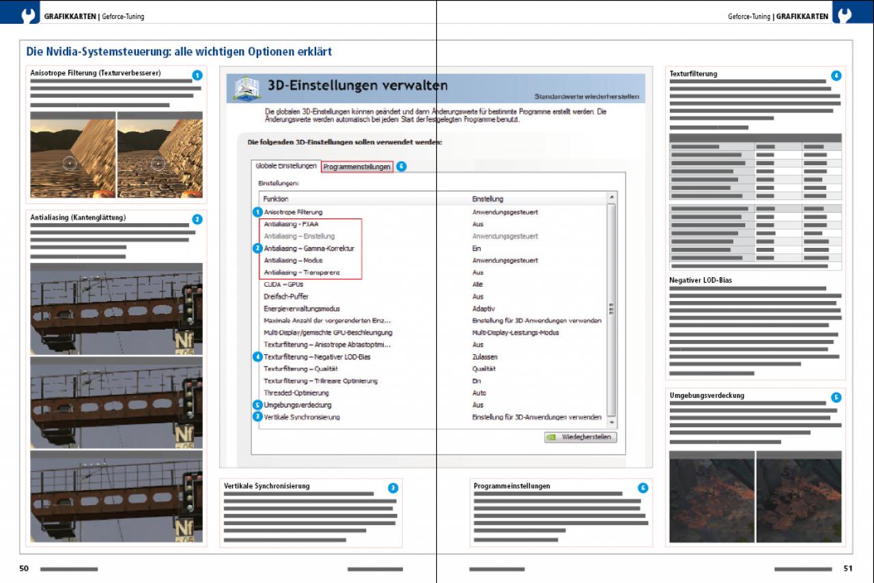Click the badge 5 in Umgebungsverdeckung box
Viewport: 874px width, 583px height.
point(836,397)
